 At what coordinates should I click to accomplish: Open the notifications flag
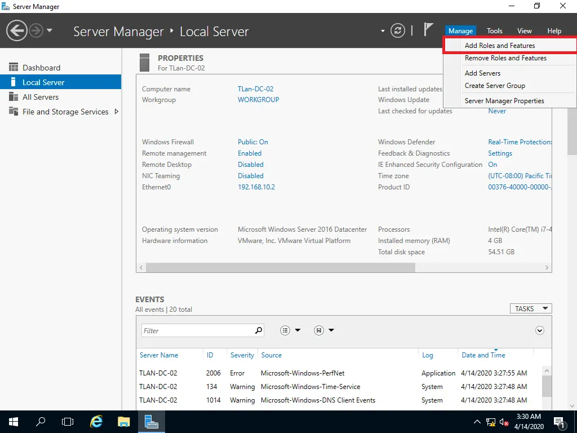coord(428,29)
